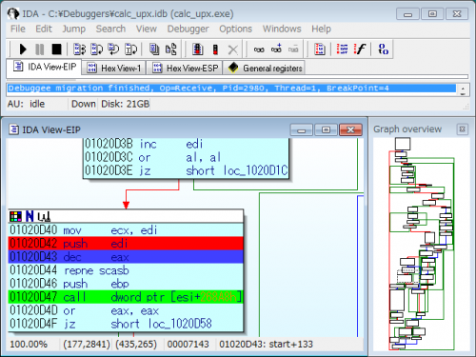Select the line 01020D46 push ebp
Viewport: 476px width, 357px height.
click(x=126, y=284)
